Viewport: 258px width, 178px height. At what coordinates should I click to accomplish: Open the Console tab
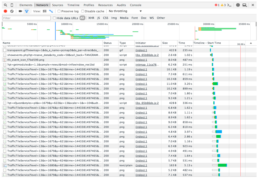coord(136,5)
